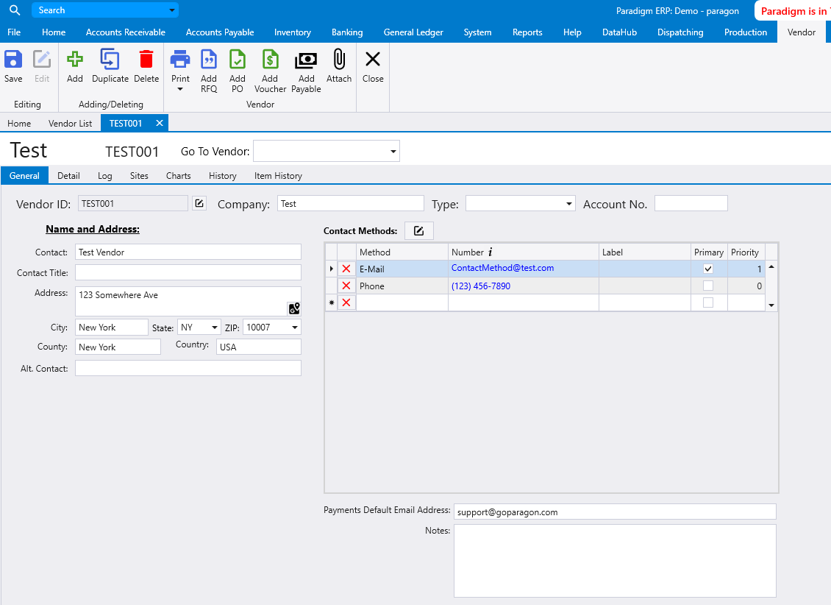Viewport: 831px width, 605px height.
Task: Click the Priority column header
Action: coord(746,252)
